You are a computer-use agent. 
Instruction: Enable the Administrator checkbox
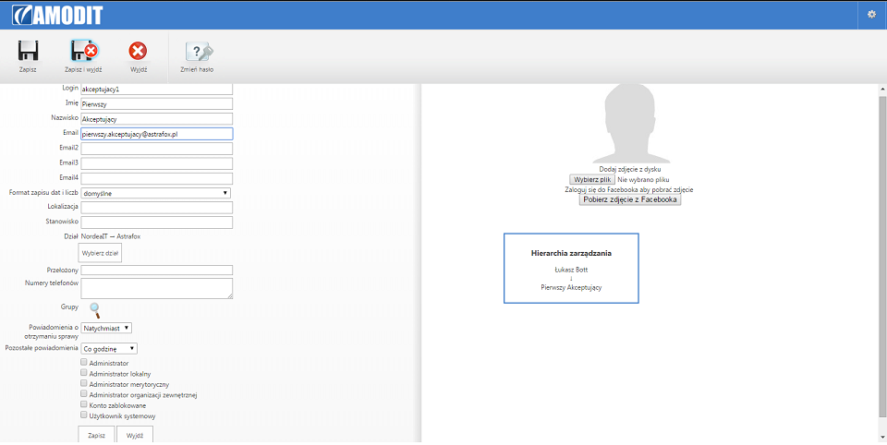click(84, 363)
